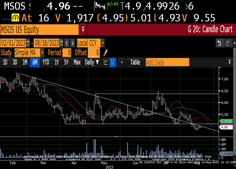The width and height of the screenshot is (236, 169).
Task: Step date range backward with left arrow
Action: point(67,43)
